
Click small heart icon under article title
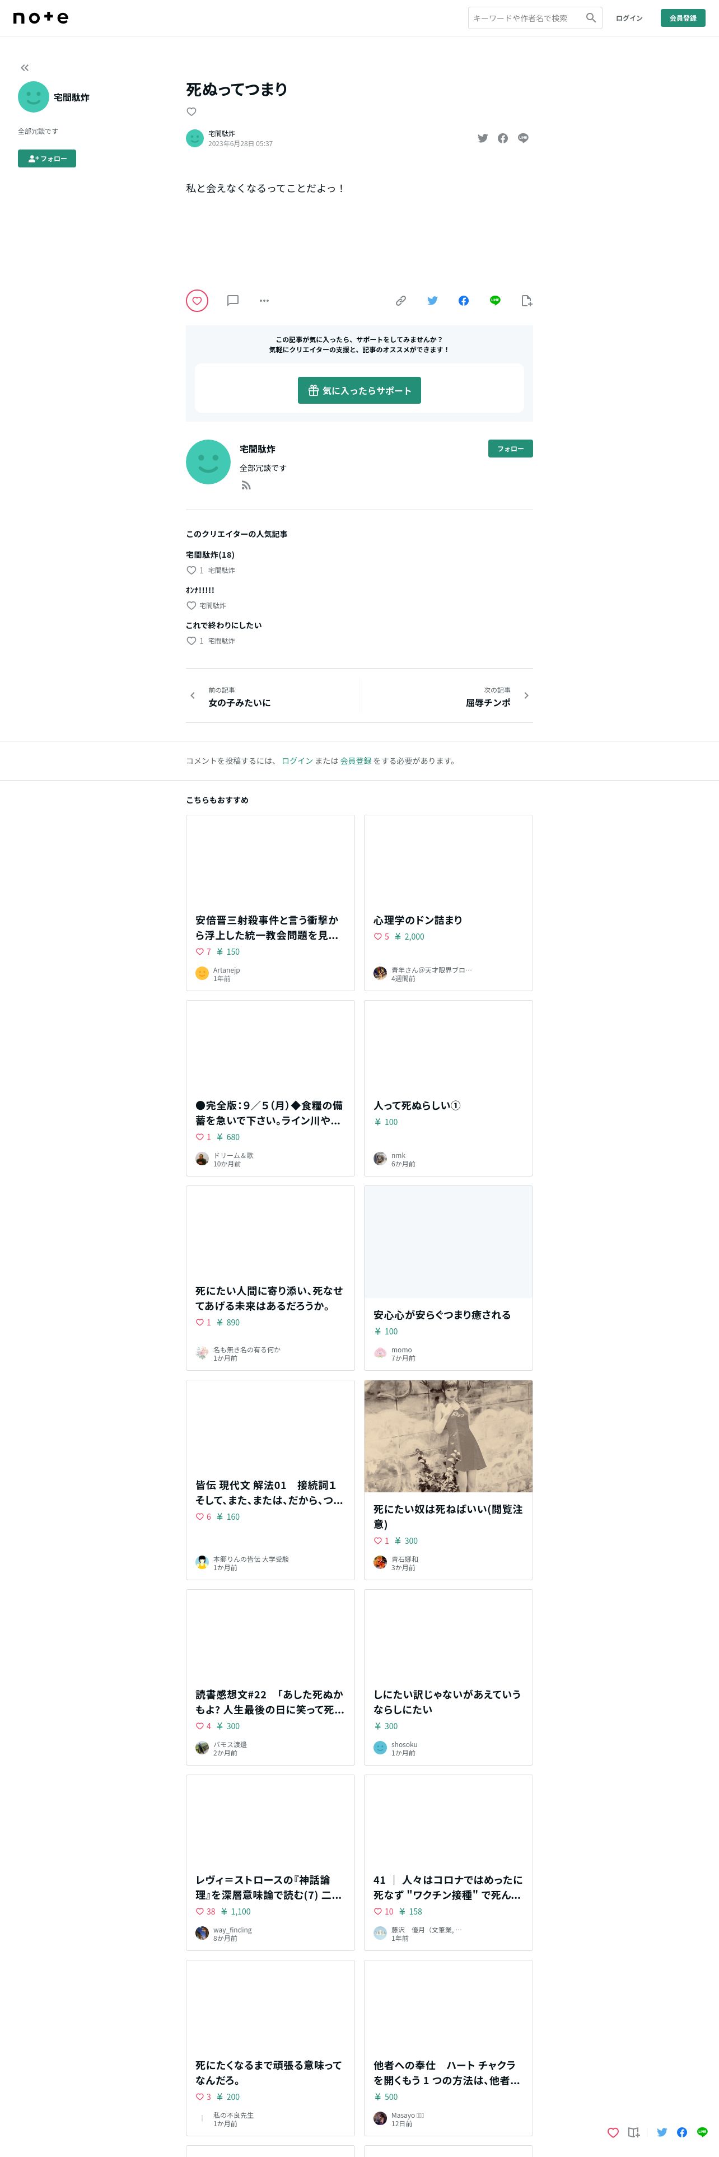click(192, 111)
